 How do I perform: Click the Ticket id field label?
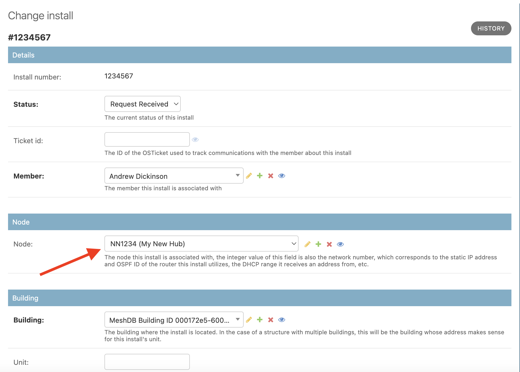pyautogui.click(x=28, y=141)
